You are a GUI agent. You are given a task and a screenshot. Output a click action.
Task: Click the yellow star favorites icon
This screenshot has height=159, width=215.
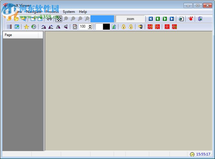[x=26, y=27]
